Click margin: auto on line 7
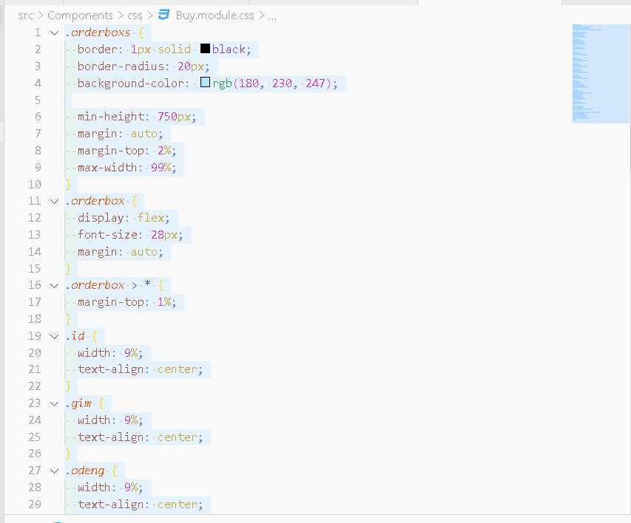 click(121, 134)
